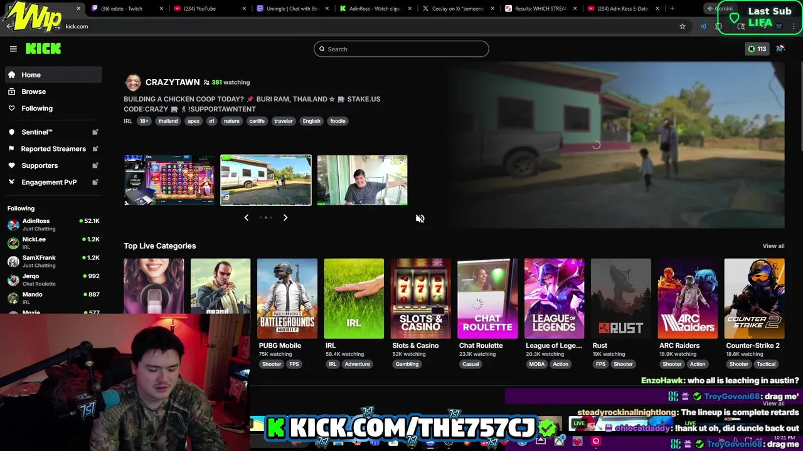Viewport: 803px width, 451px height.
Task: Click external link icon beside Supporters
Action: (95, 165)
